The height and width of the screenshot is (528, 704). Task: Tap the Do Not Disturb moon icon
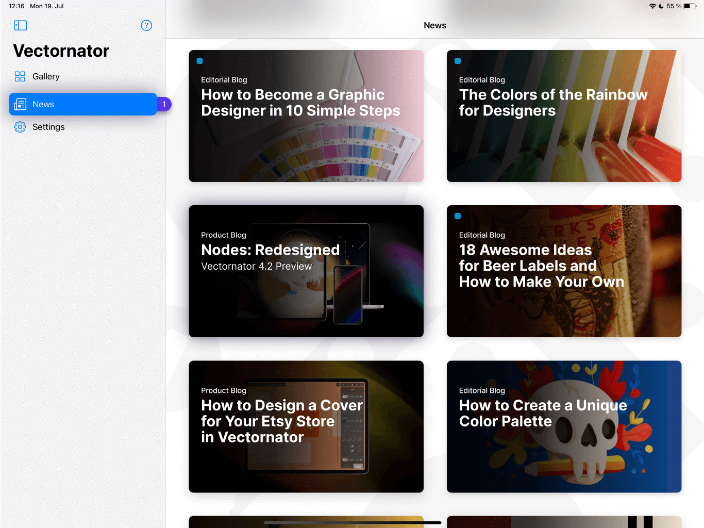pyautogui.click(x=661, y=6)
